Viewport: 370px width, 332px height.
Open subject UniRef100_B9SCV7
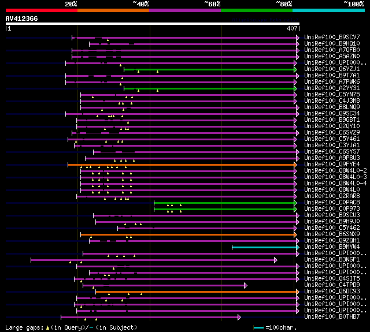[332, 37]
